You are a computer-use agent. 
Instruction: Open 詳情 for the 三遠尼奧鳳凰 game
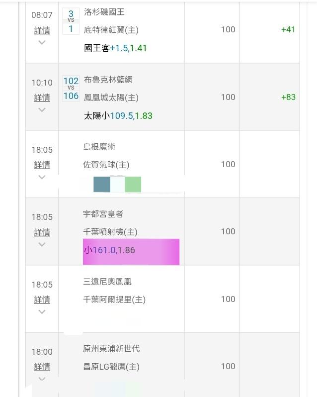point(42,299)
